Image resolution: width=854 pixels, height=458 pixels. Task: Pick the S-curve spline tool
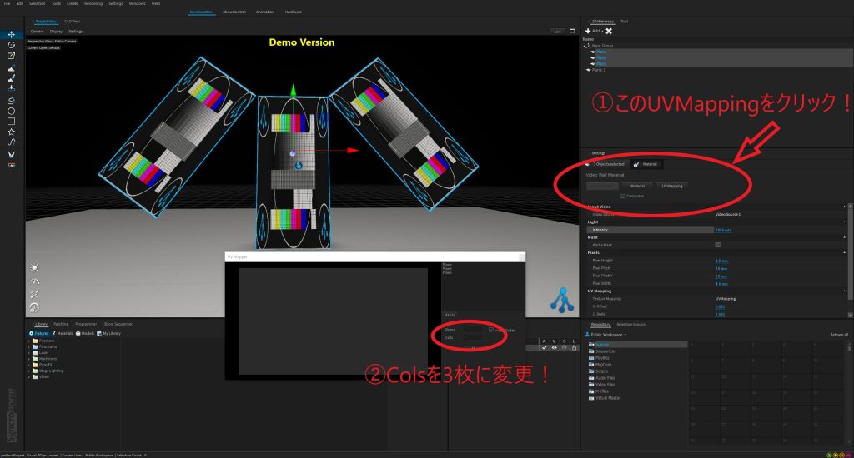click(11, 142)
